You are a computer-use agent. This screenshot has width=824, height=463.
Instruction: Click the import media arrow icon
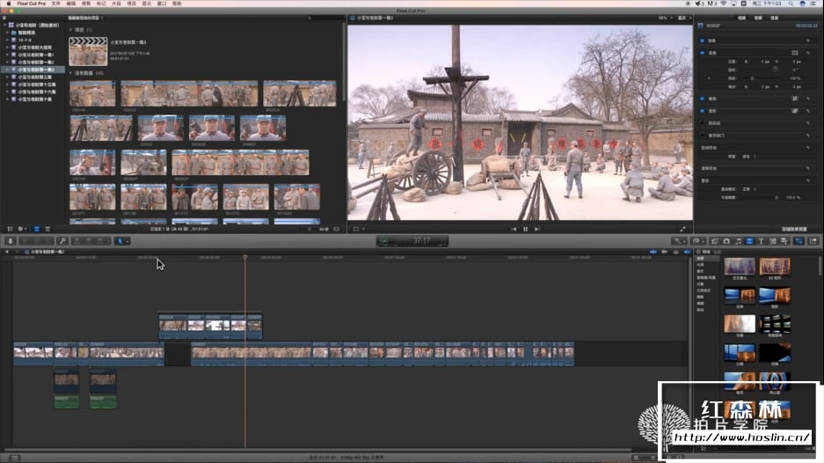[10, 241]
